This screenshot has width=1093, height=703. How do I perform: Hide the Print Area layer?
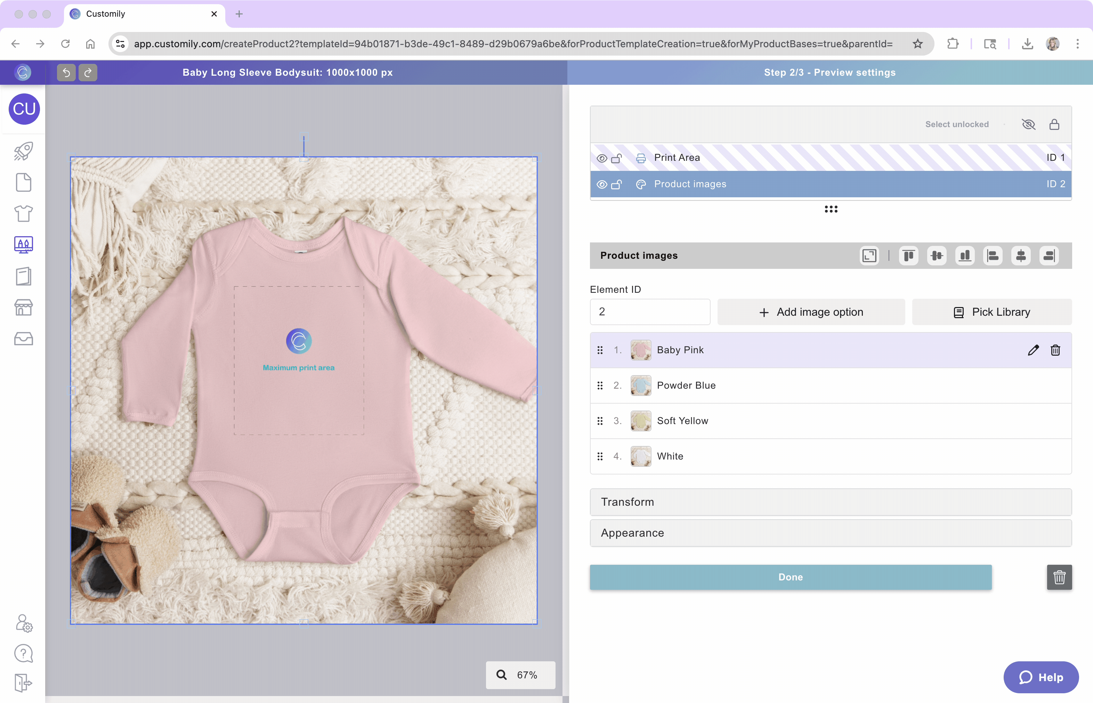(602, 158)
